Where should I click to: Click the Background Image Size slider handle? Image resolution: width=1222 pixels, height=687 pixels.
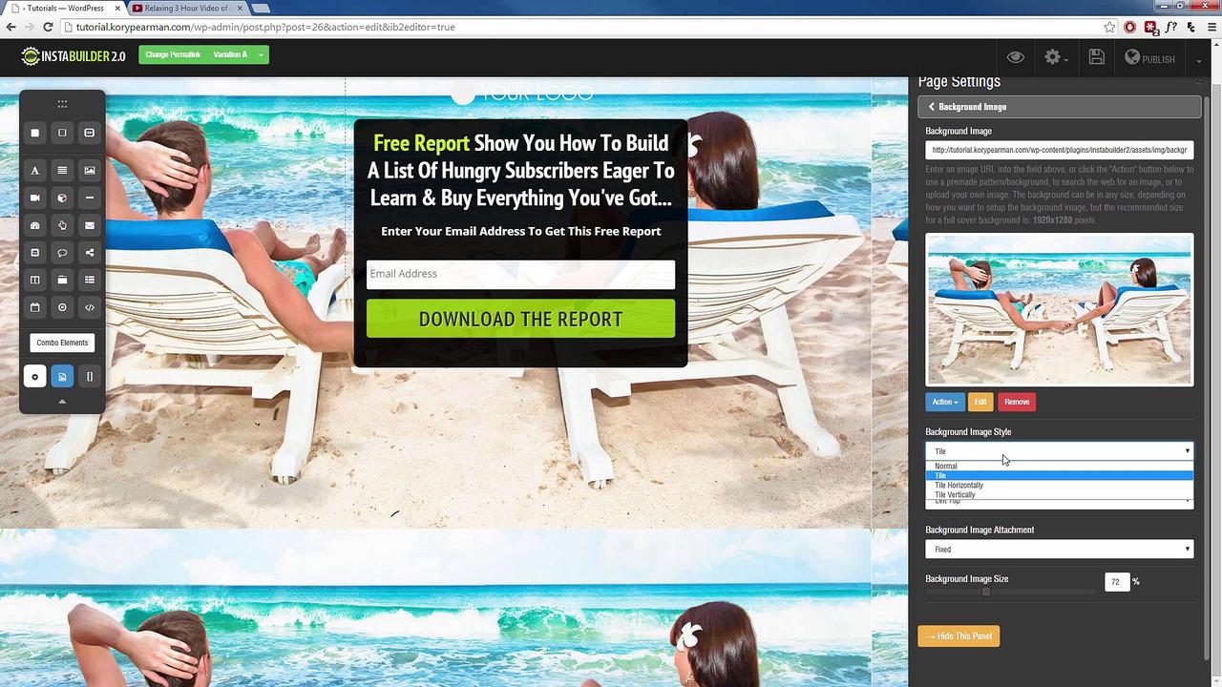point(986,592)
